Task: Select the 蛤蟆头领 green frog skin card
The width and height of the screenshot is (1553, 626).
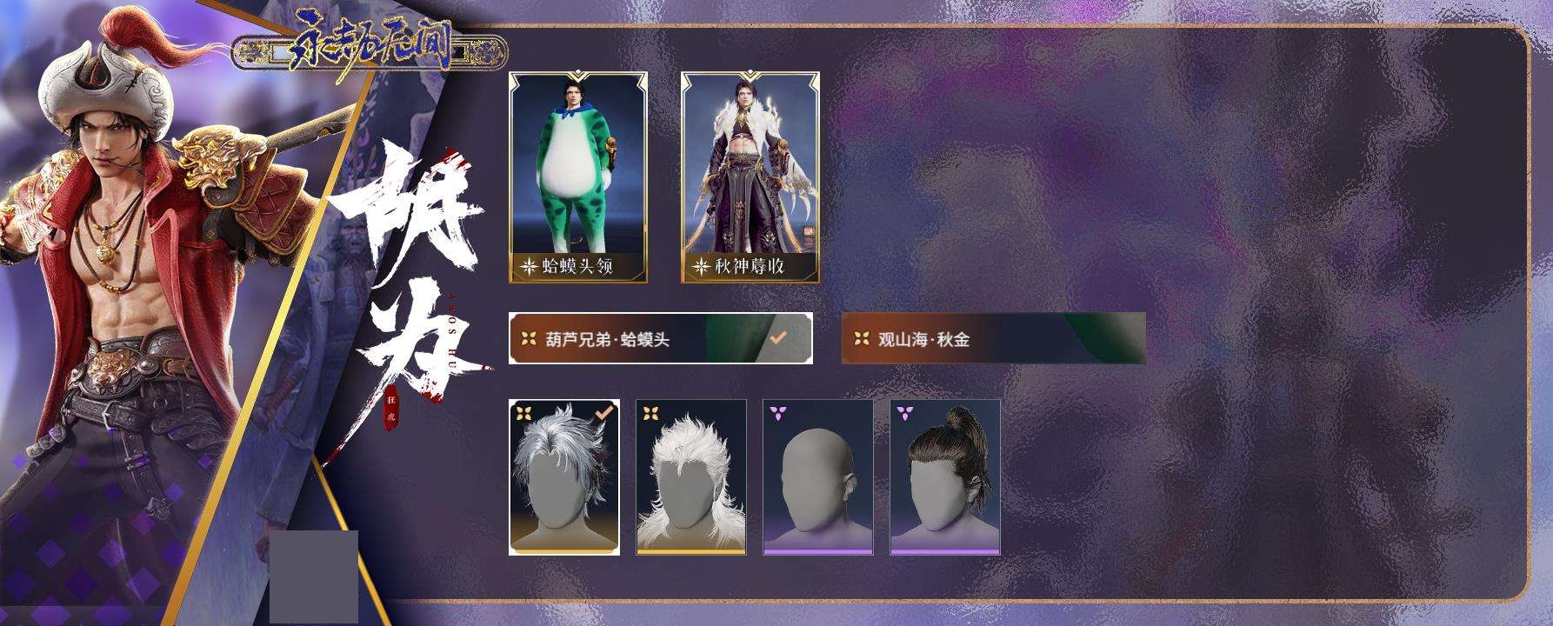Action: 578,177
